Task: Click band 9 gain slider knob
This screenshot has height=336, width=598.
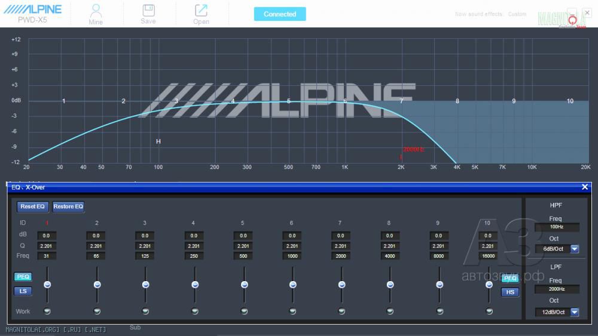Action: point(440,285)
